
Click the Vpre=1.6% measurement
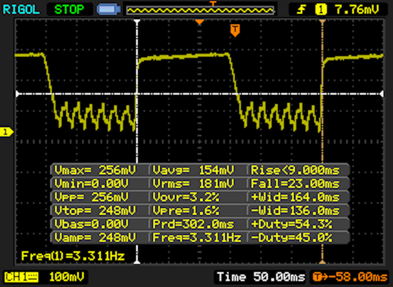click(185, 210)
